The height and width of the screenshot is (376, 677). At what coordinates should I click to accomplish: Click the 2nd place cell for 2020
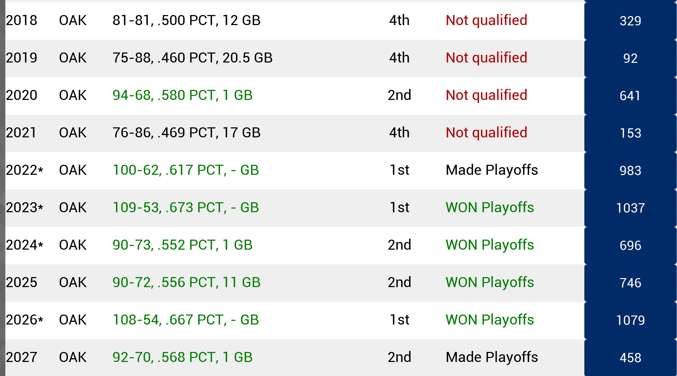coord(399,95)
